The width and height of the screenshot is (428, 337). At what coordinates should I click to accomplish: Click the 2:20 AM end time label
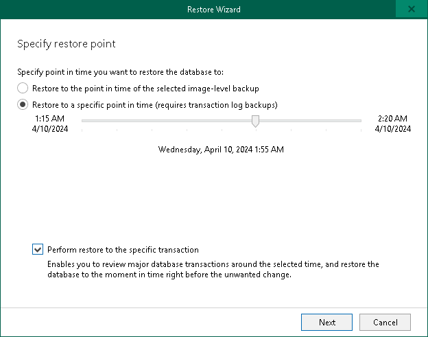coord(394,118)
